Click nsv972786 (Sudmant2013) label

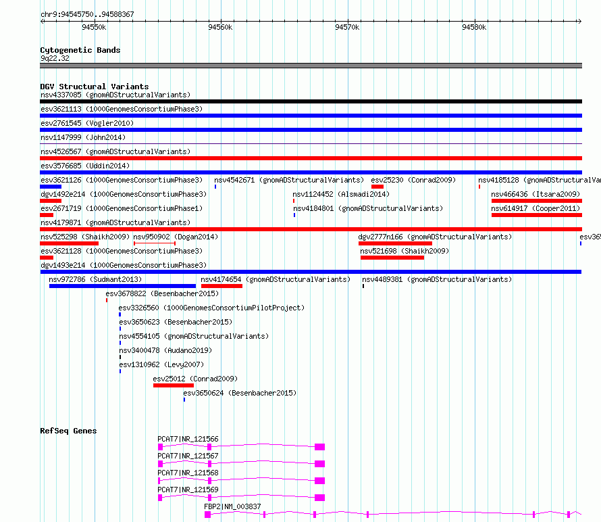click(95, 279)
